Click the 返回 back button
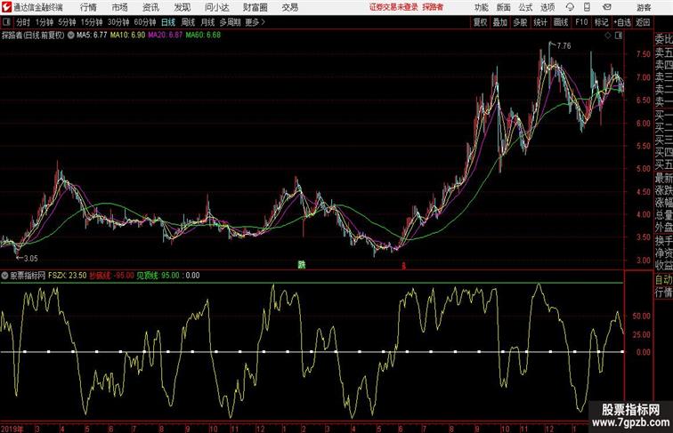 pos(643,22)
